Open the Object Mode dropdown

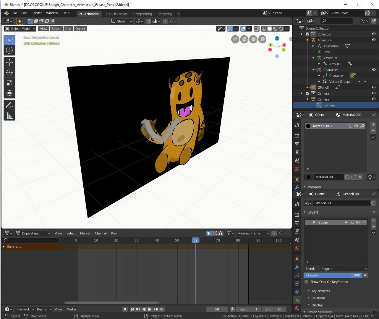pyautogui.click(x=20, y=29)
